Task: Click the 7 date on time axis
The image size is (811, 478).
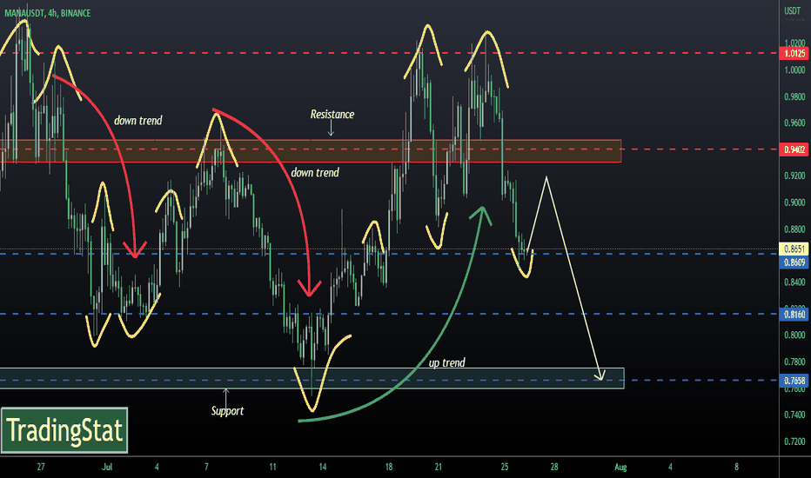Action: pos(206,467)
